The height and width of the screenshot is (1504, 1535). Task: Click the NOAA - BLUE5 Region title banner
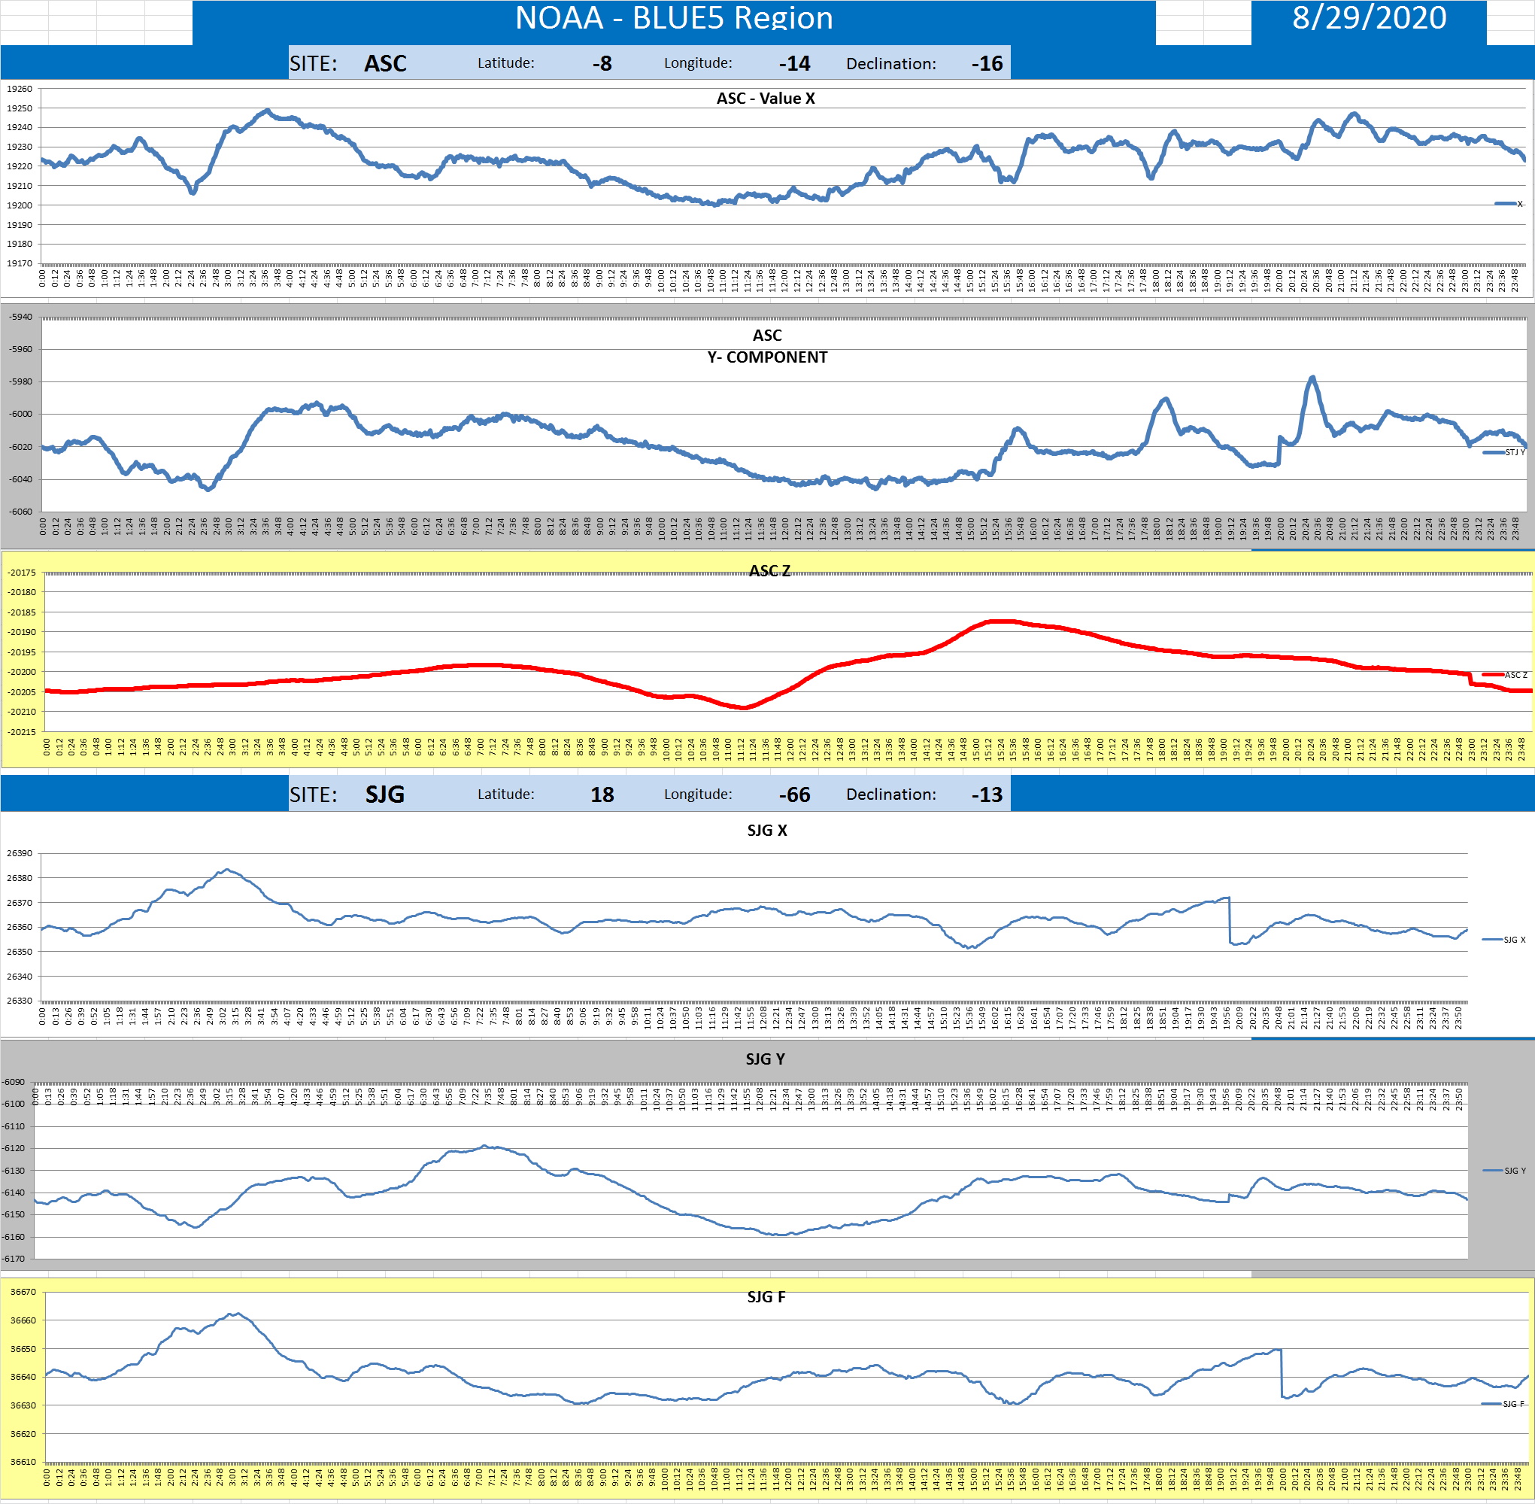[674, 18]
